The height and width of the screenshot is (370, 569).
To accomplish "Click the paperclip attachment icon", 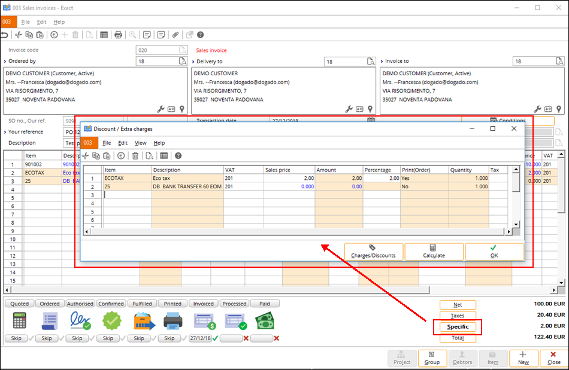I will [175, 35].
